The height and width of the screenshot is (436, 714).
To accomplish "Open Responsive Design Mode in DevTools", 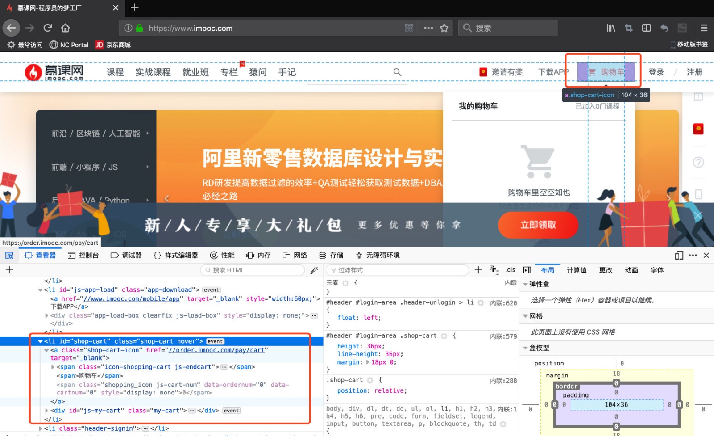I will 679,255.
